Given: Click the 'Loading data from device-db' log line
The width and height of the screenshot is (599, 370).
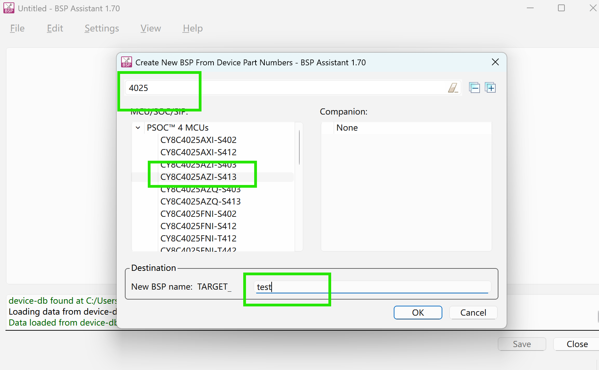Looking at the screenshot, I should [x=63, y=312].
